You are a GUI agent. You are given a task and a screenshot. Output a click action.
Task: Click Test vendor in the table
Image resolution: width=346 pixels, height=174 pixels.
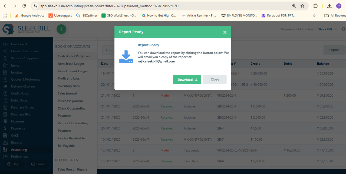(x=192, y=150)
